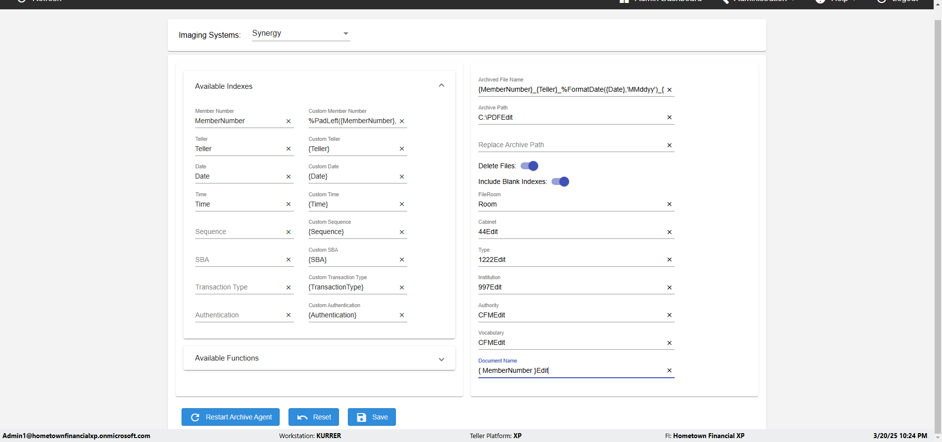The height and width of the screenshot is (442, 942).
Task: Clear the Custom Member Number field
Action: coord(402,121)
